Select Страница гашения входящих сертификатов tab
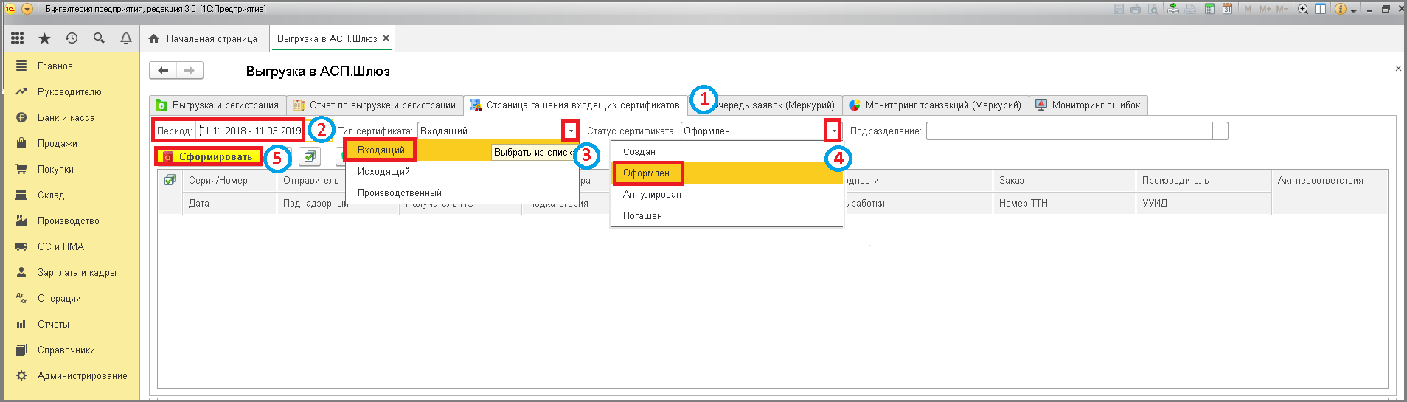Image resolution: width=1407 pixels, height=402 pixels. 575,105
